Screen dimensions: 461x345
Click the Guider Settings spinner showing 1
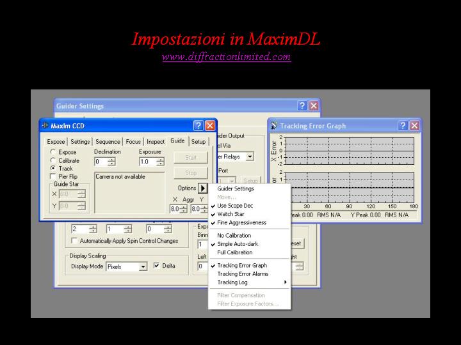pos(119,229)
